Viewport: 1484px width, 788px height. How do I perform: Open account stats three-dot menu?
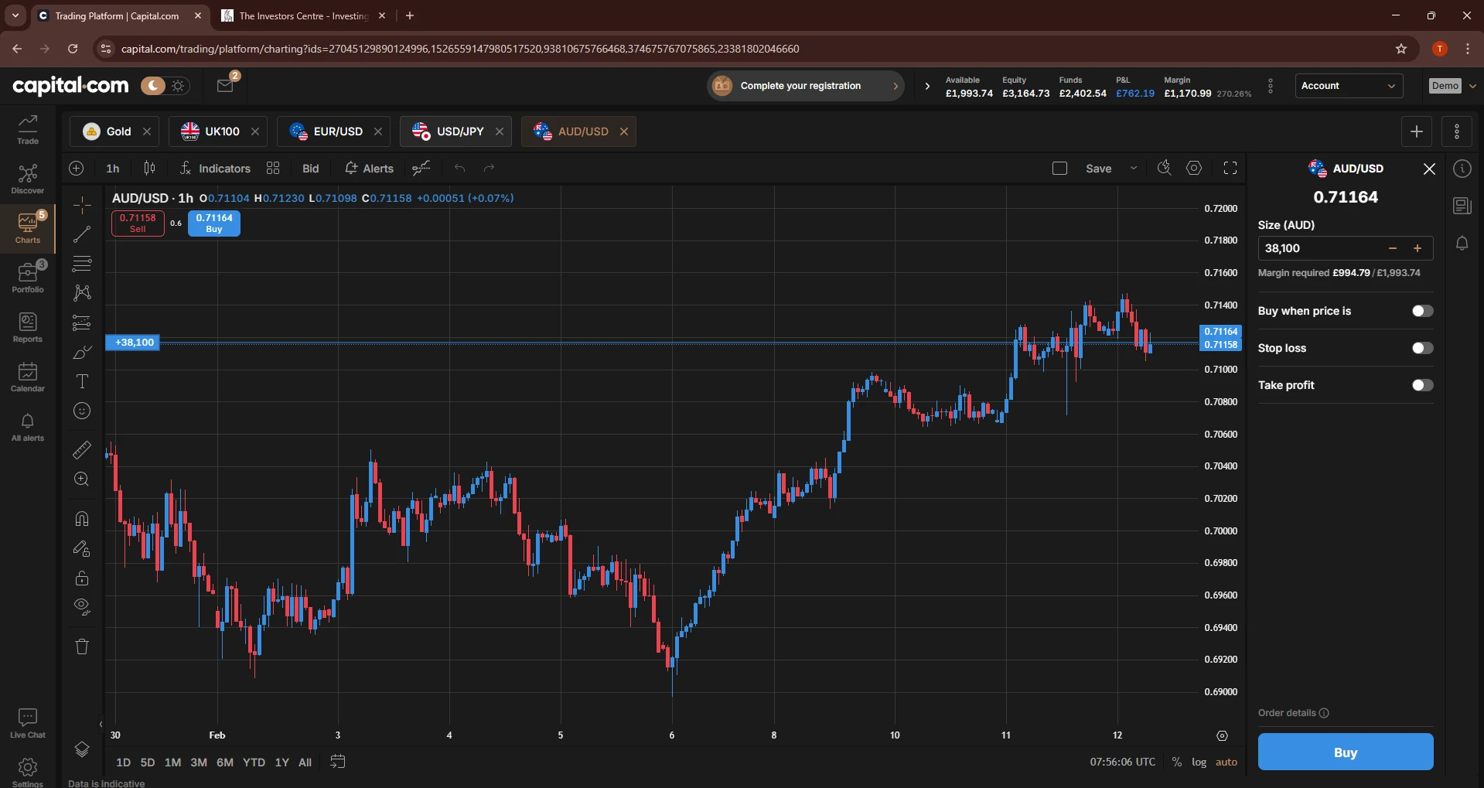(x=1270, y=86)
